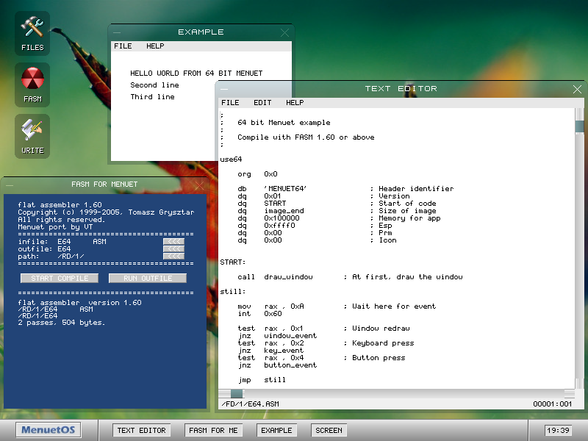
Task: Click 'image_end' operand in editor
Action: point(284,211)
